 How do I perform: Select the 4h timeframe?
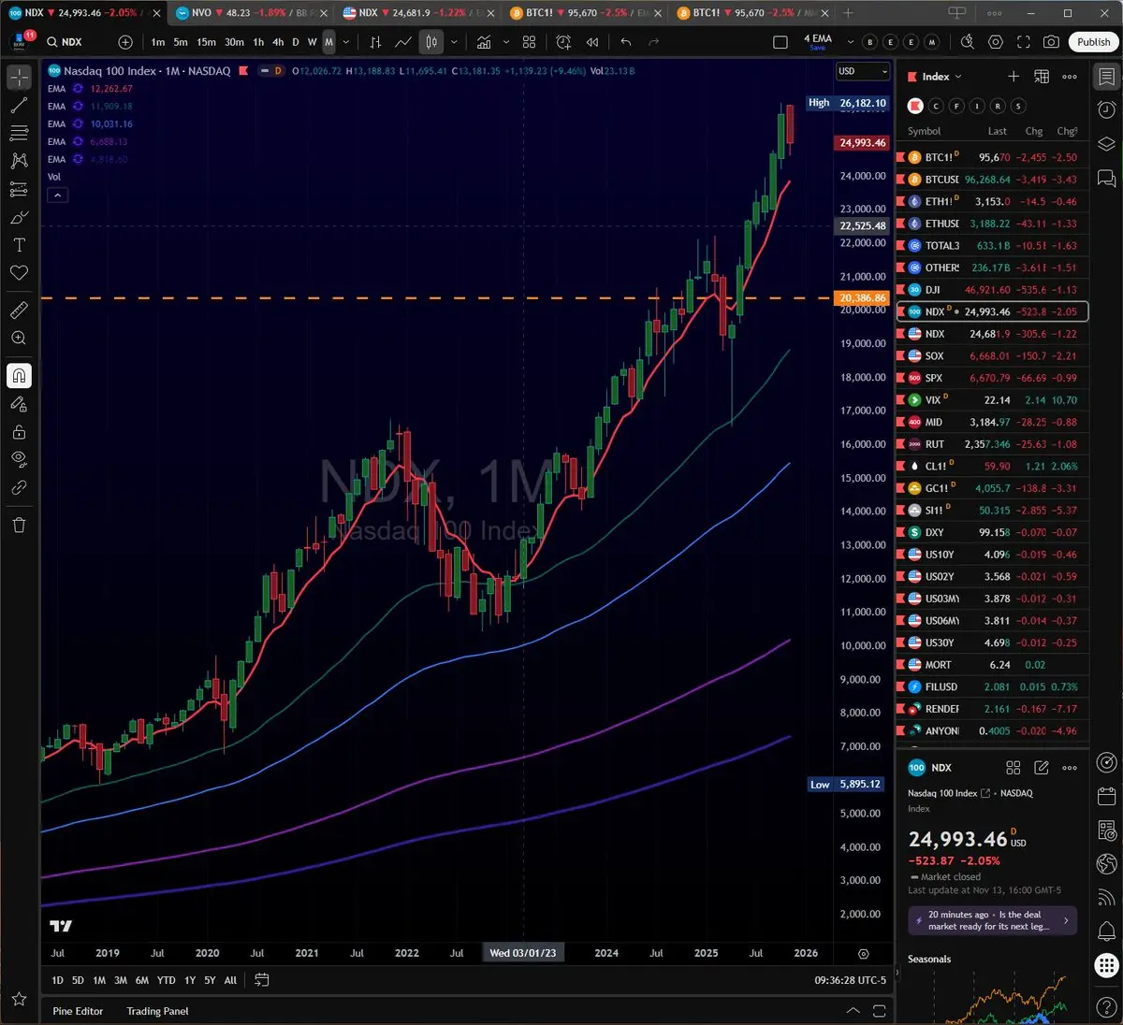[278, 42]
